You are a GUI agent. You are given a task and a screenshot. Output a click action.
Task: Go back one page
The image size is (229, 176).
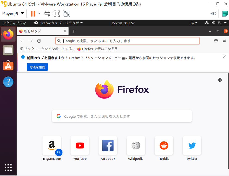point(22,41)
